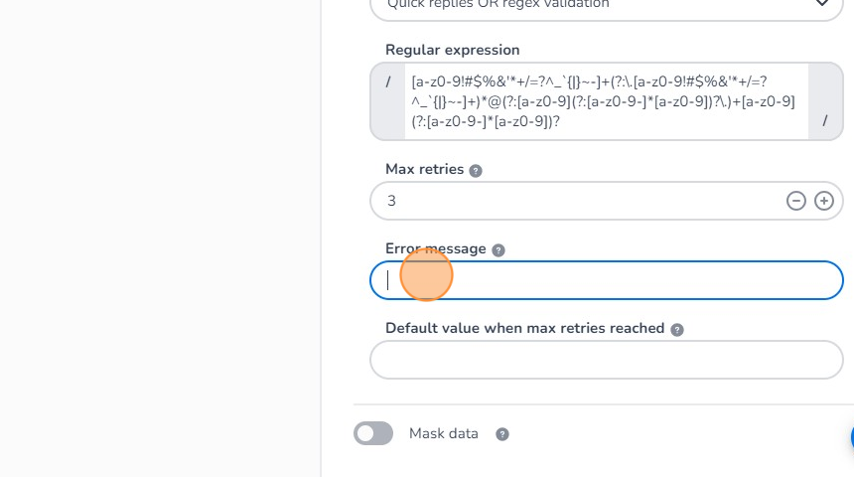
Task: Enable the Mask data toggle
Action: (x=373, y=433)
